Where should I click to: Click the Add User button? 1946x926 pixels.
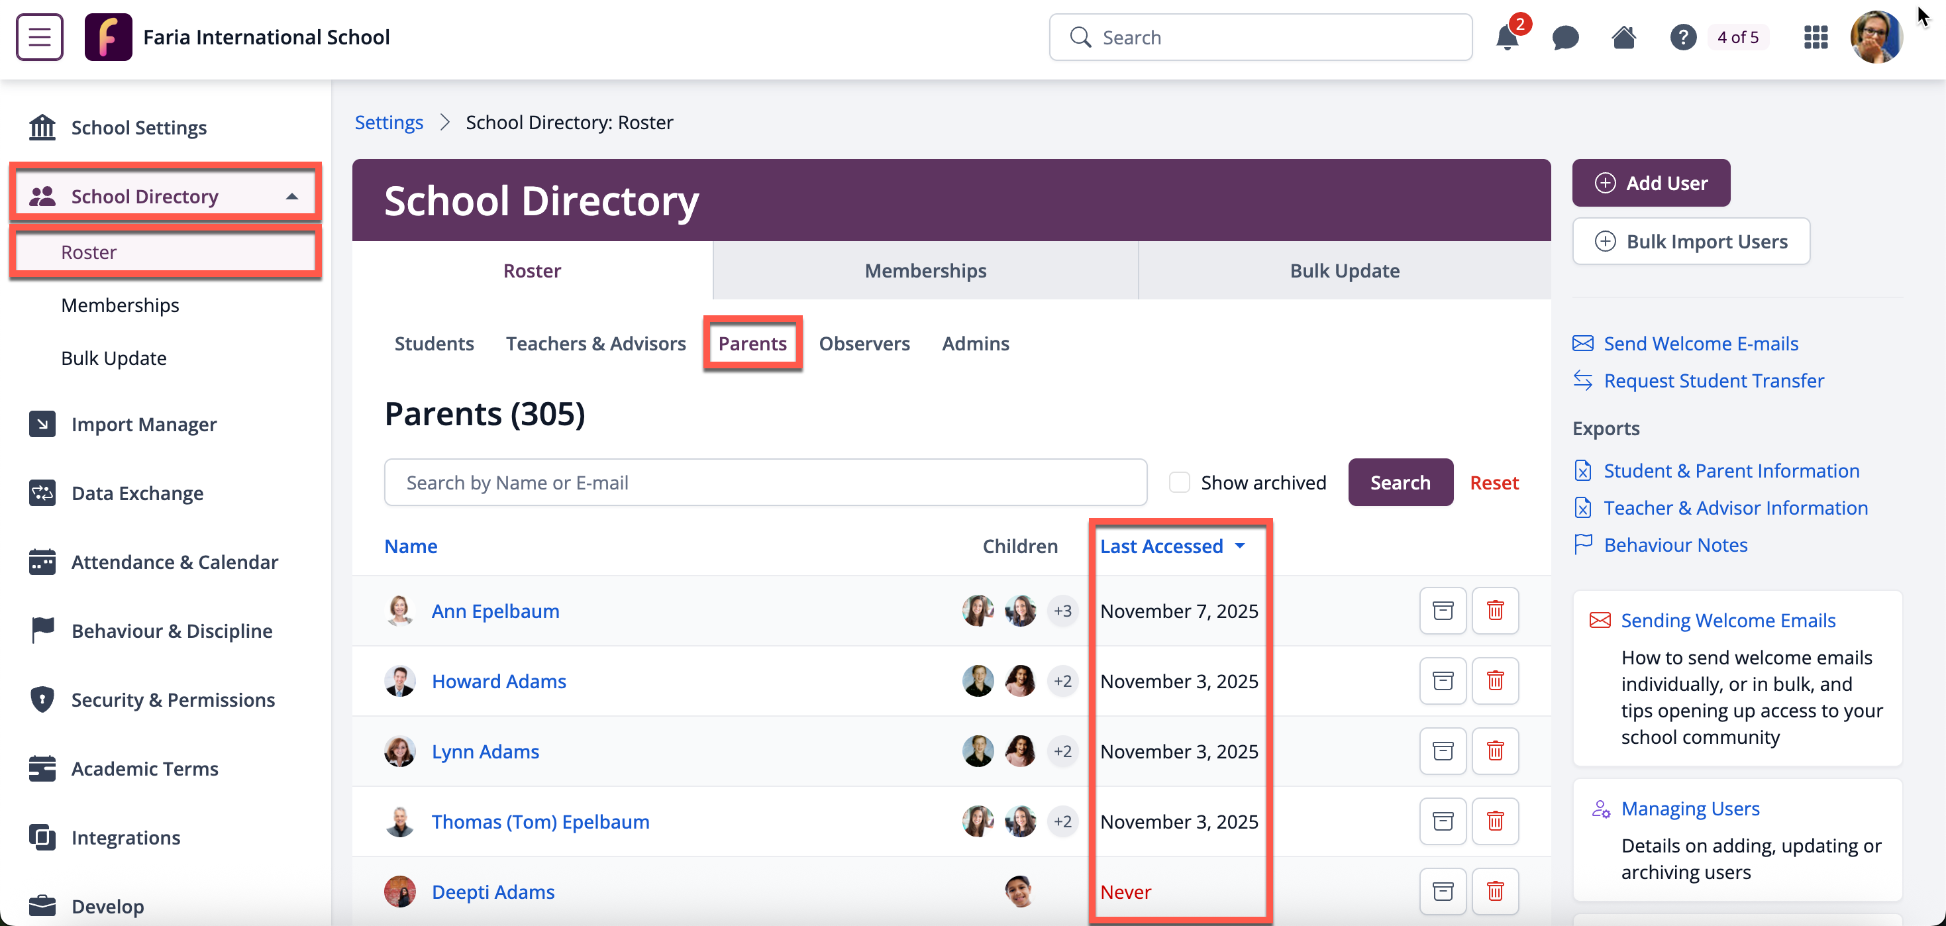click(x=1651, y=183)
